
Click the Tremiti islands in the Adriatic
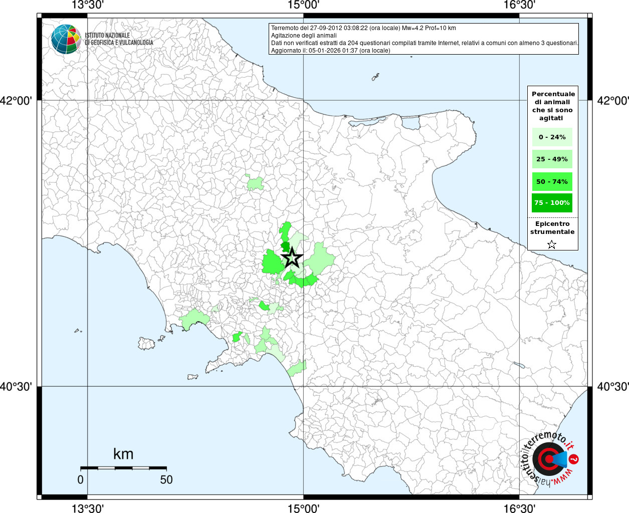pyautogui.click(x=375, y=77)
